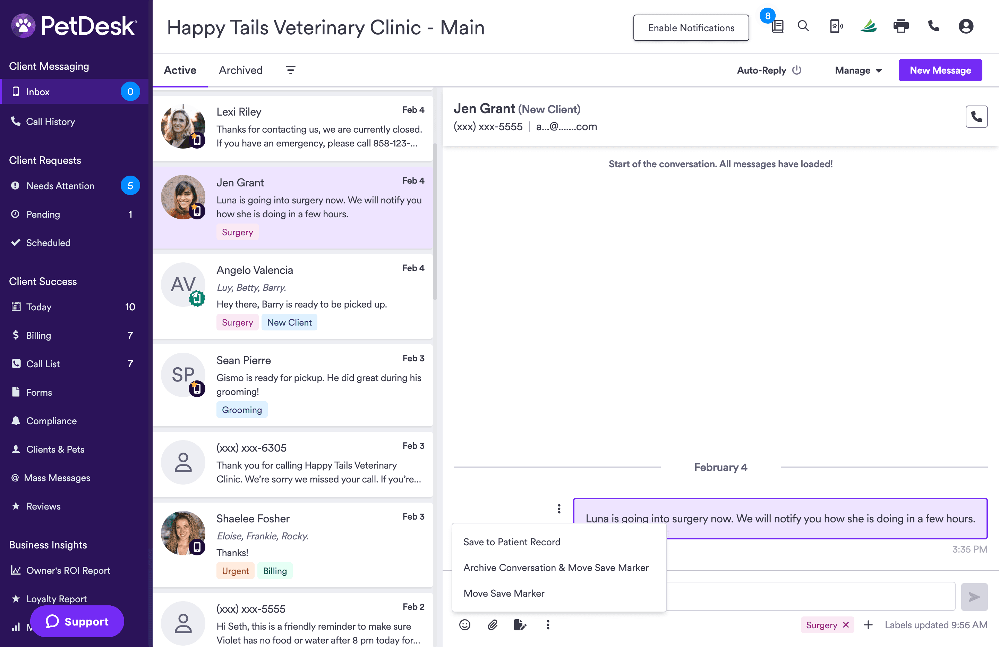Toggle the Auto-Reply power switch

point(797,70)
